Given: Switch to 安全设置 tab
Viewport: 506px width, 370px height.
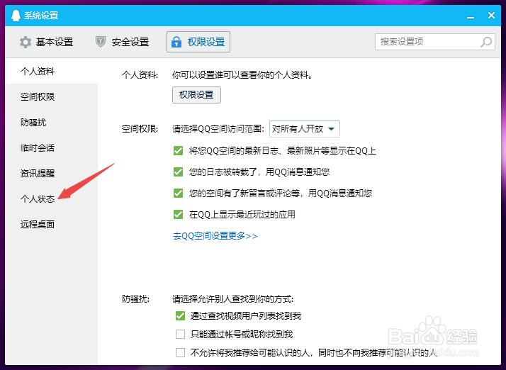Looking at the screenshot, I should pos(123,42).
